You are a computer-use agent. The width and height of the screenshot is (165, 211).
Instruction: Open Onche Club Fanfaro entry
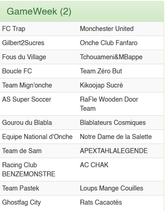pos(109,43)
